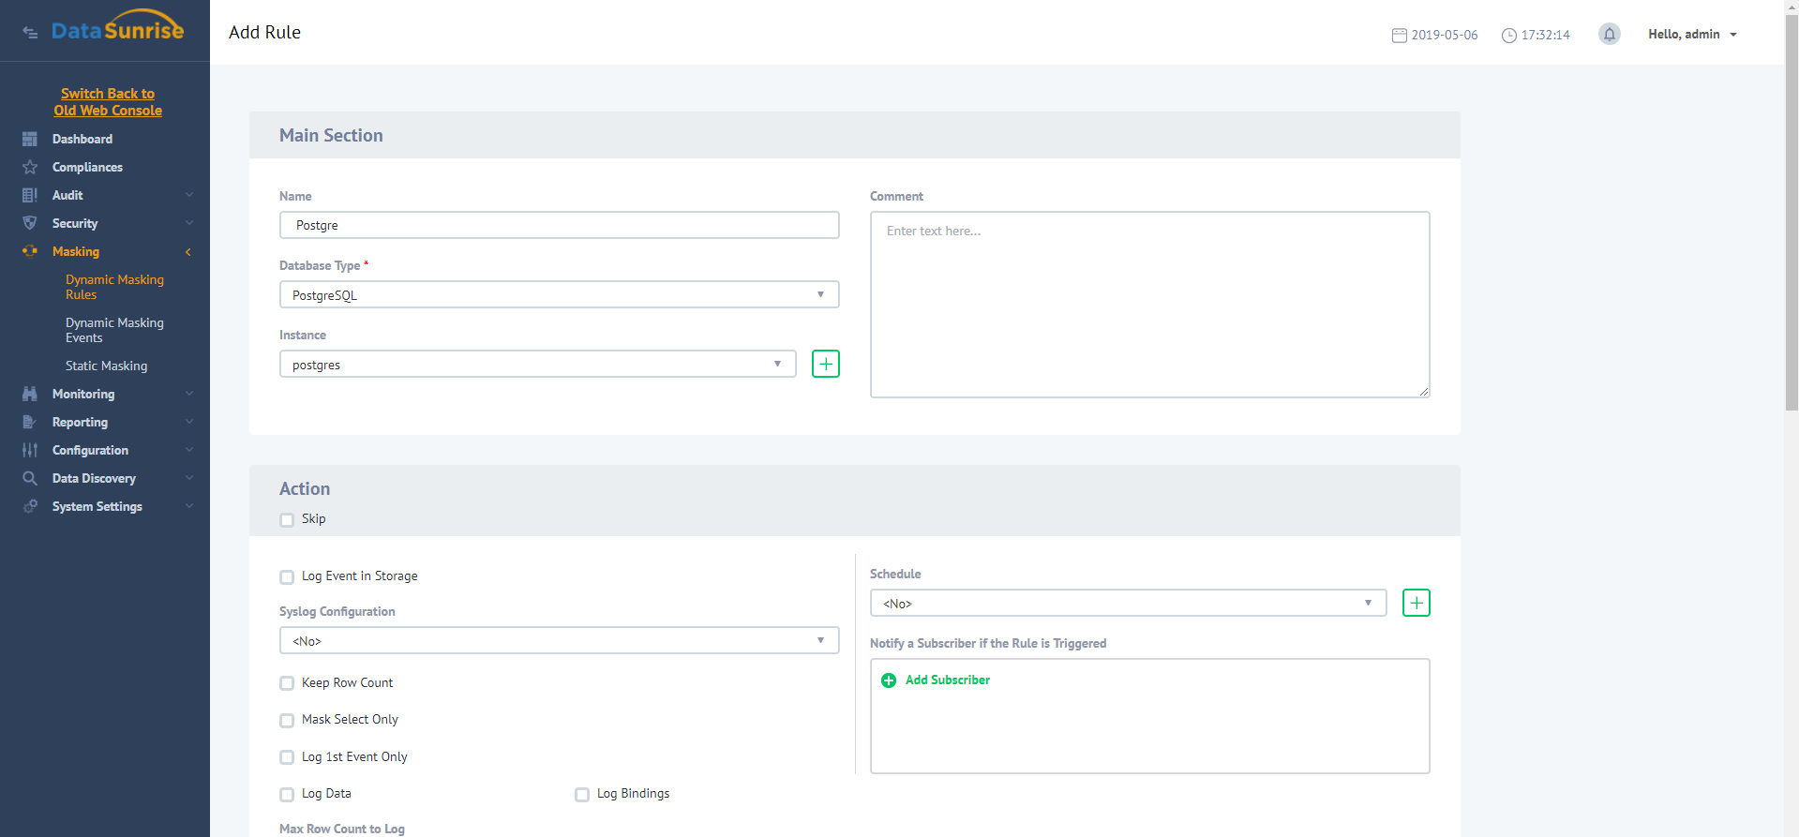Enable Mask Select Only option
The height and width of the screenshot is (837, 1799).
coord(287,721)
